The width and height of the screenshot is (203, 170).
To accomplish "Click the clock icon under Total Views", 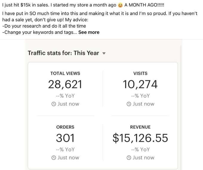I will click(x=54, y=104).
